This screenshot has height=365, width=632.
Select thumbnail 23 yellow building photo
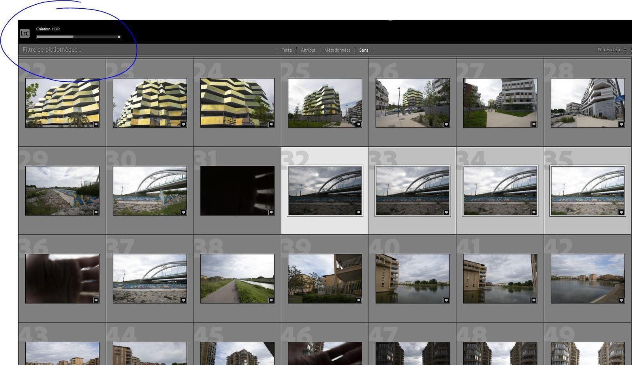pyautogui.click(x=150, y=103)
